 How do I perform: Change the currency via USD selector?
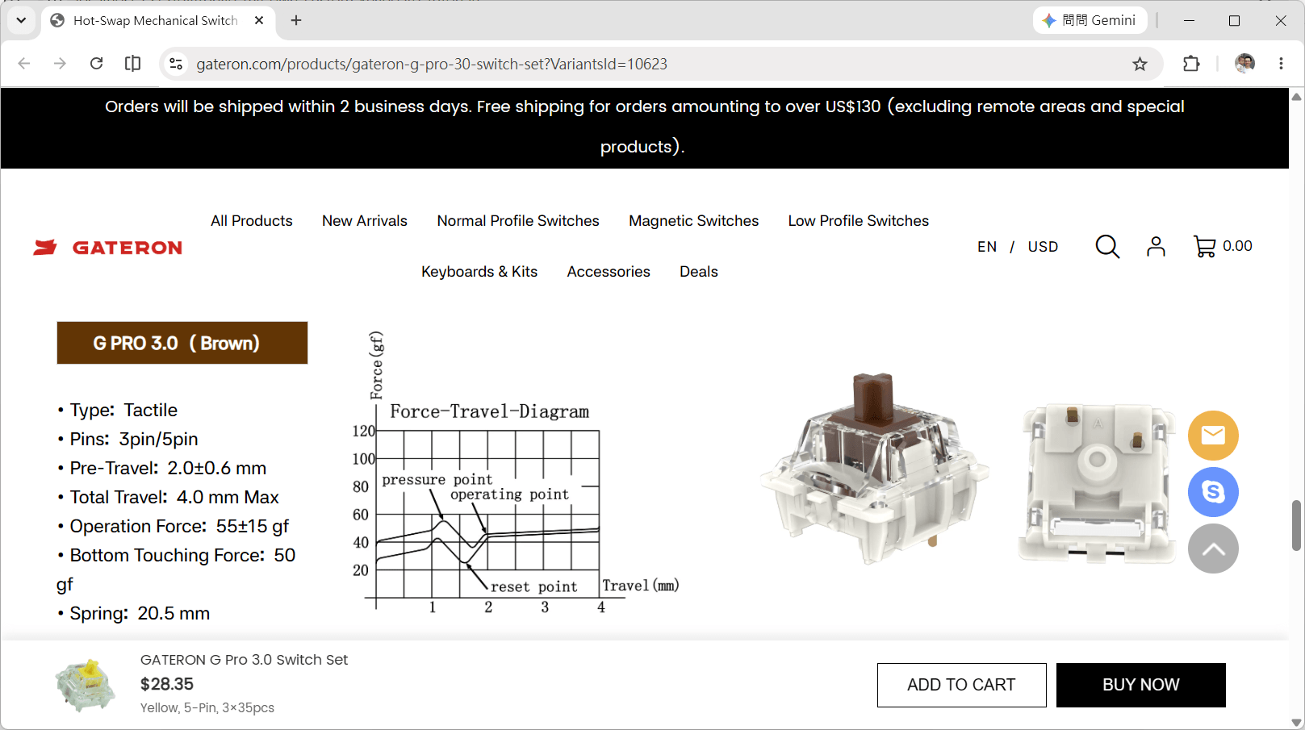click(x=1043, y=247)
